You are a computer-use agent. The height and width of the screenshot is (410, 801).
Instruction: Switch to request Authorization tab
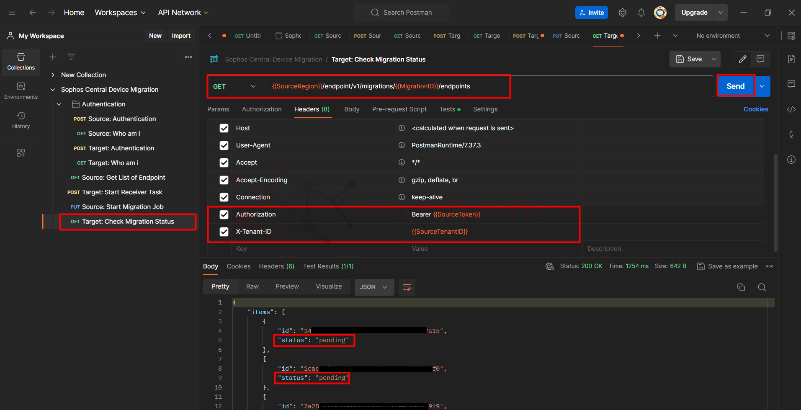[x=262, y=109]
